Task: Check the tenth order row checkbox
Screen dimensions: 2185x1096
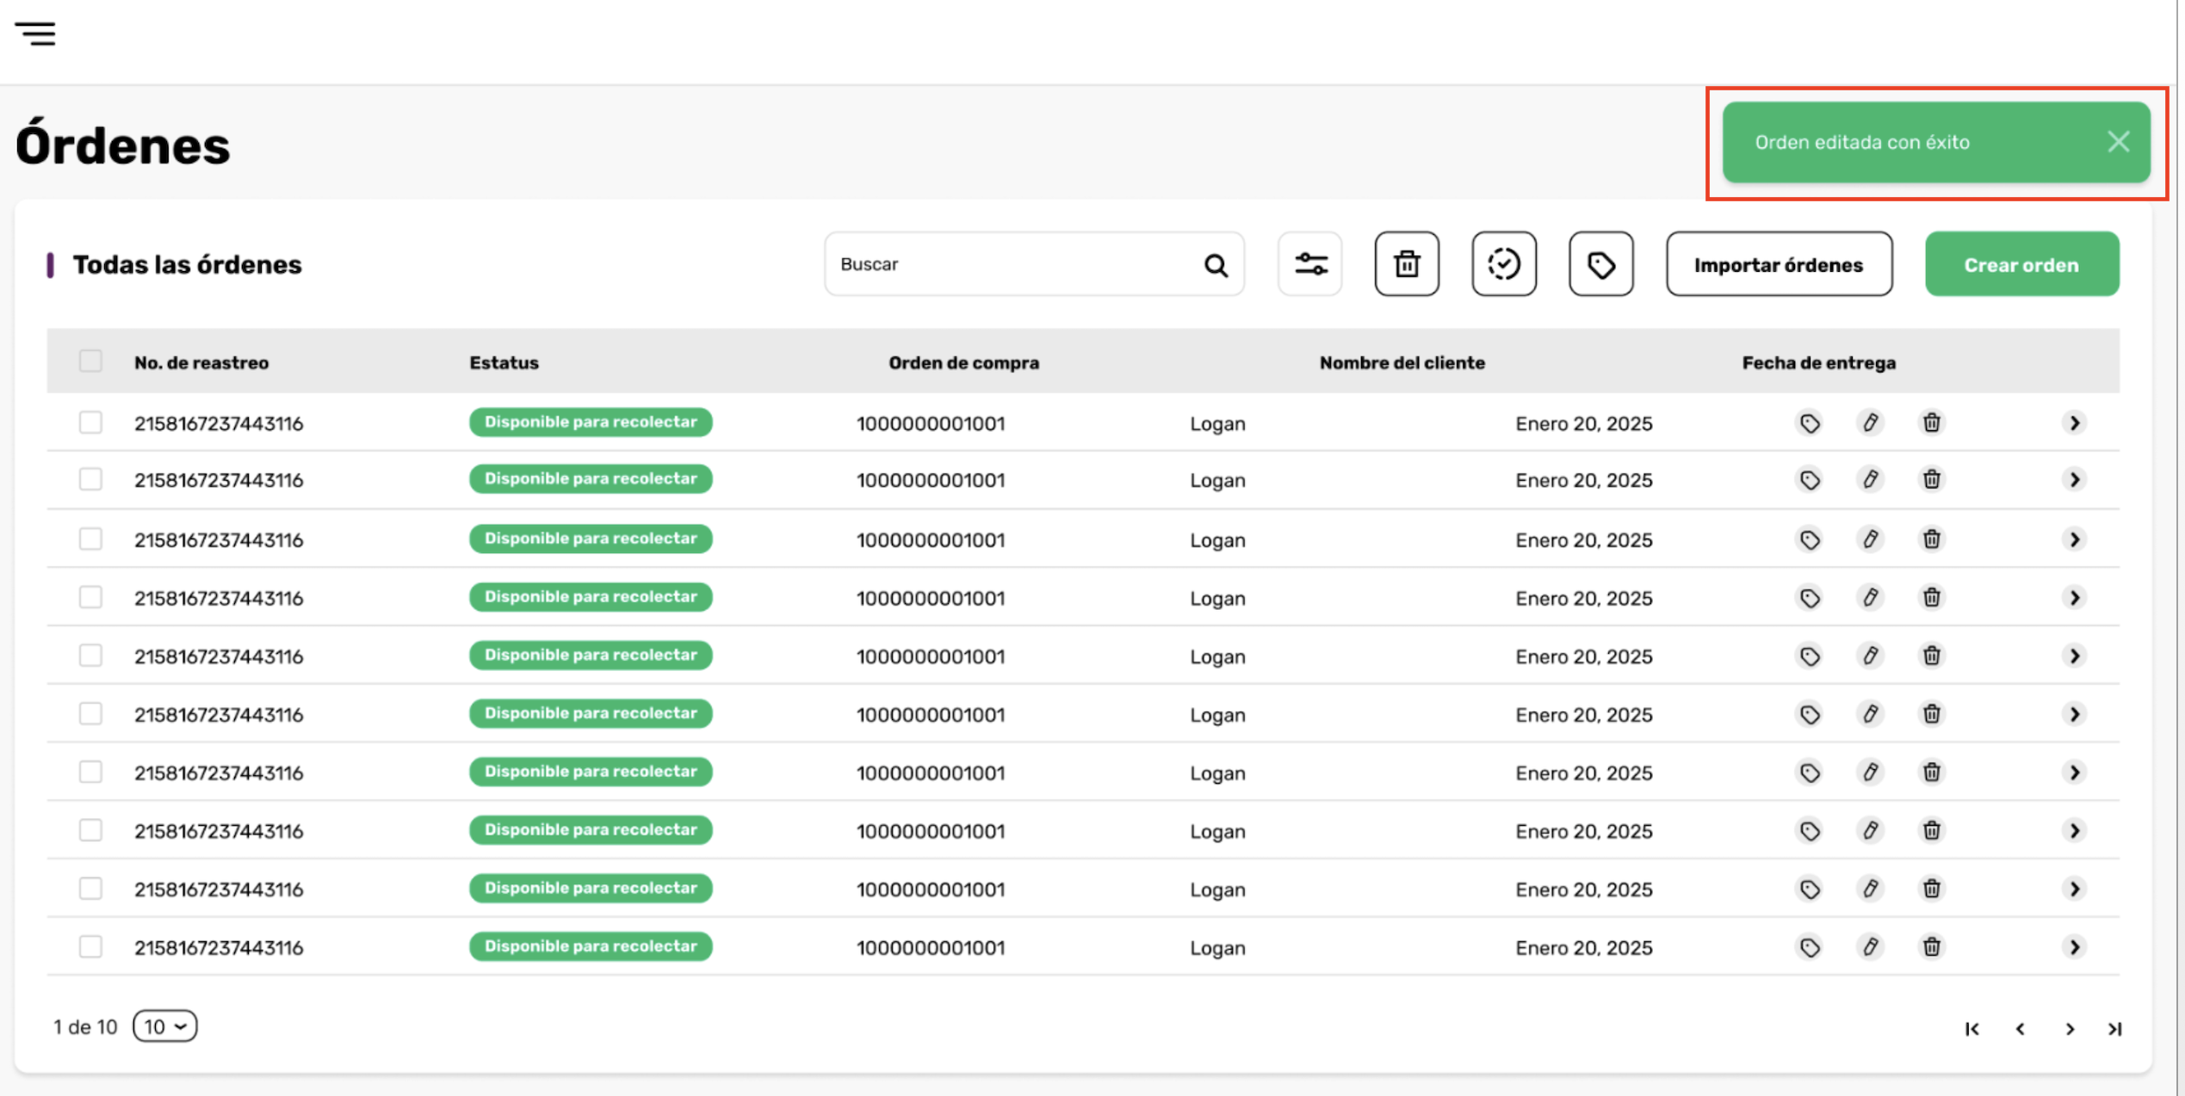Action: [90, 947]
